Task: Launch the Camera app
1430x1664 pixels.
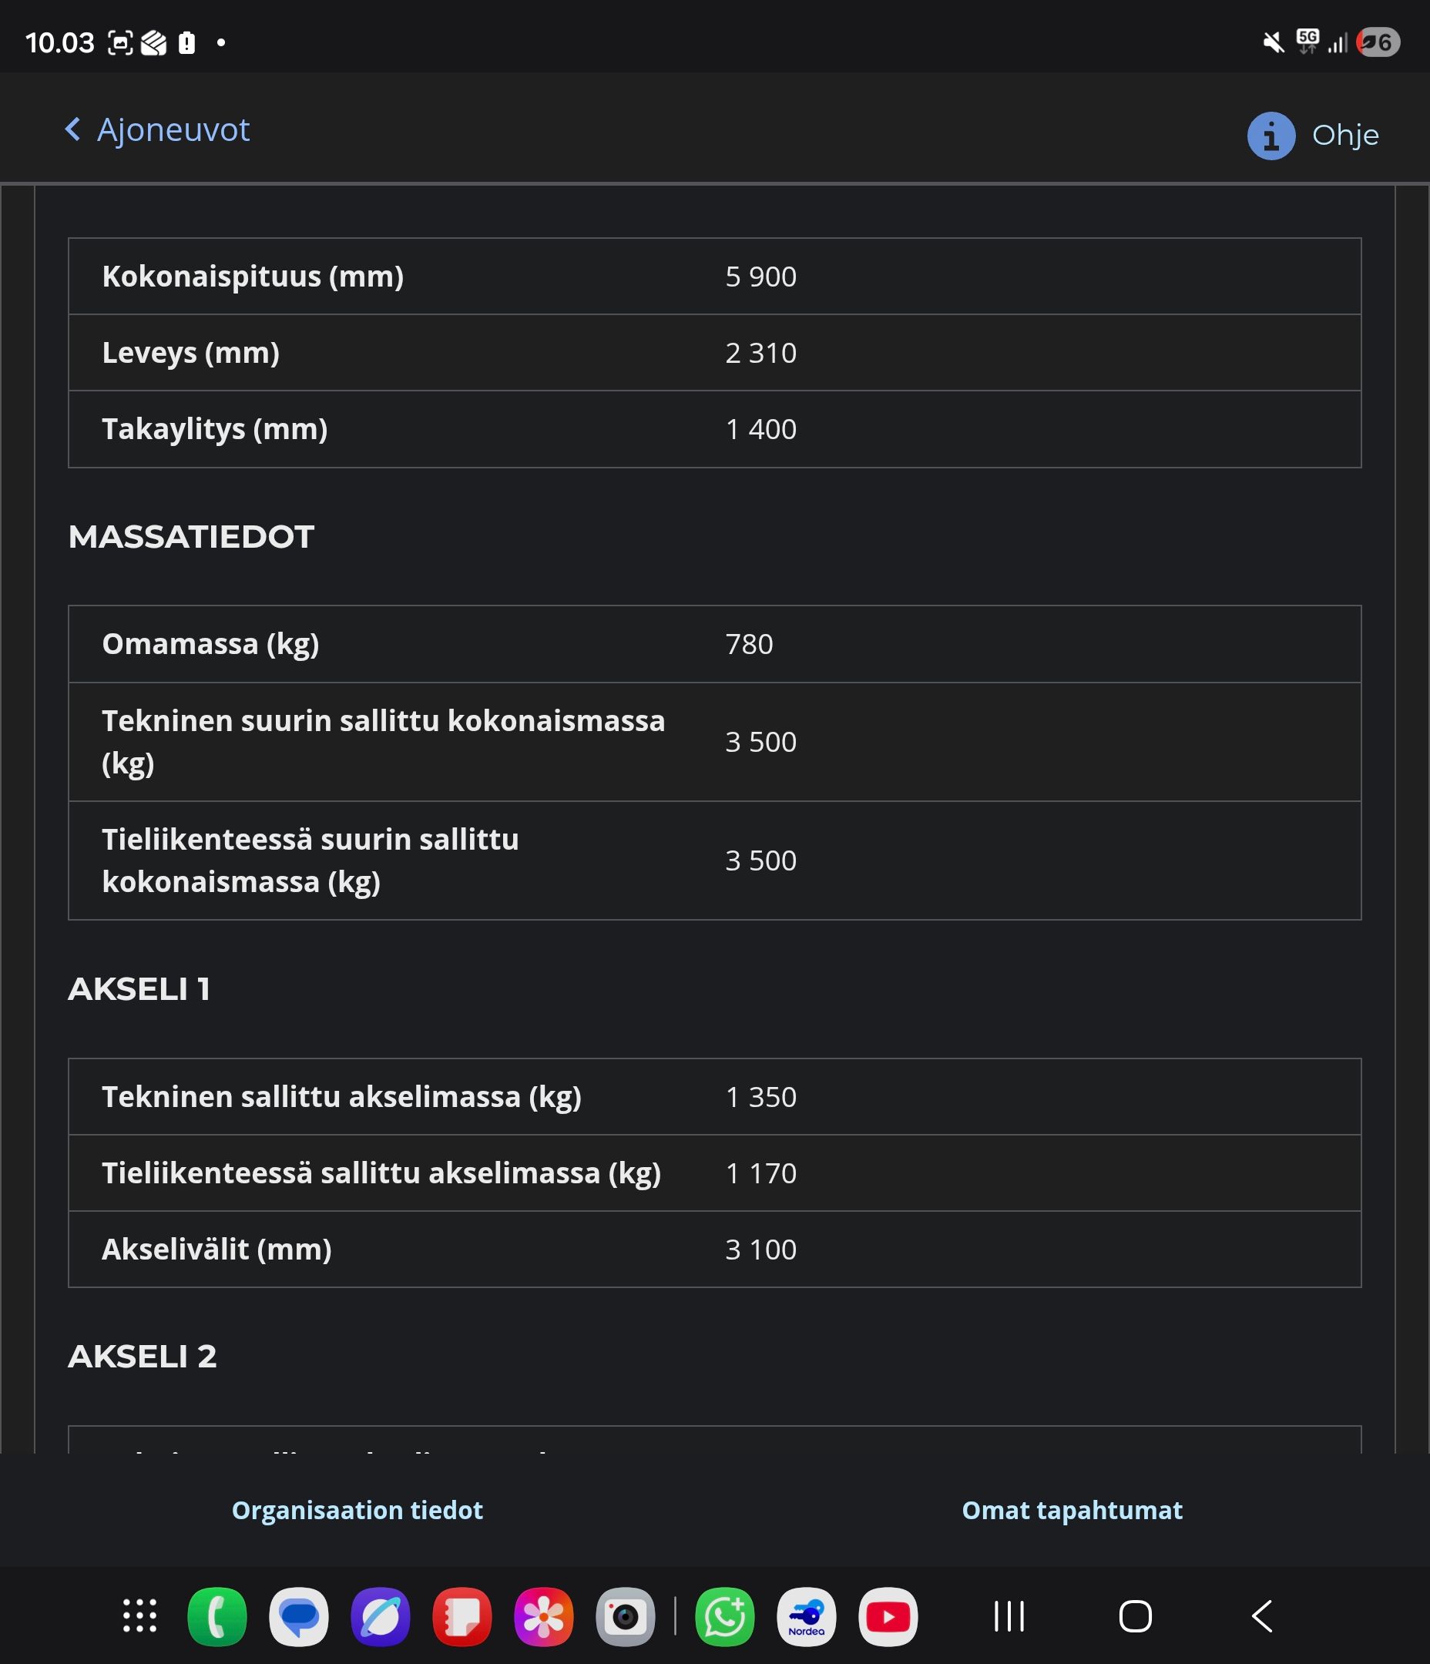Action: tap(626, 1615)
